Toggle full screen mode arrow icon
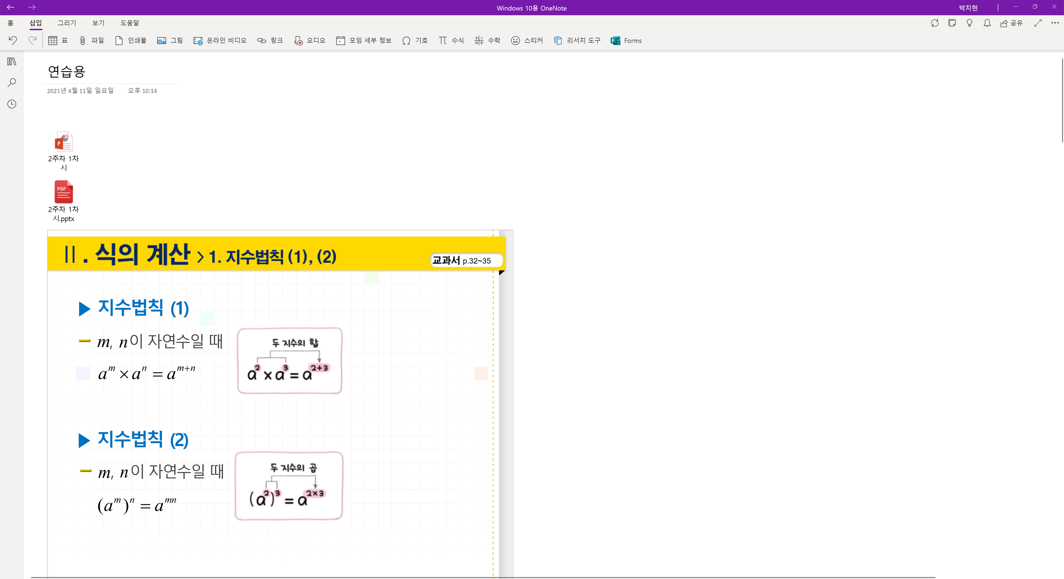 click(1038, 23)
